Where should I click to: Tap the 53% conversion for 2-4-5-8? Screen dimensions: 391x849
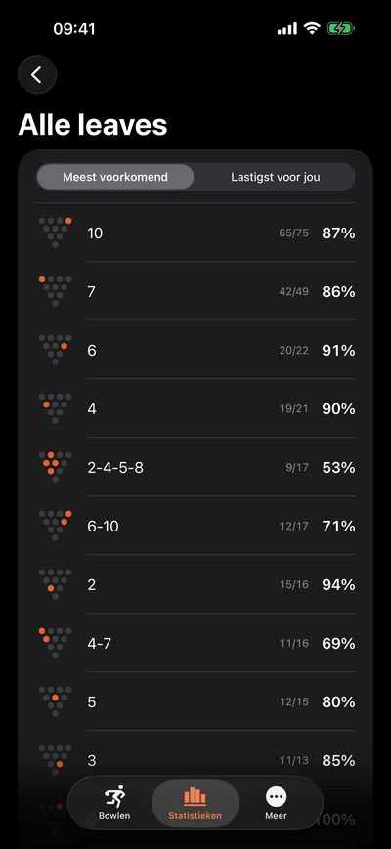tap(338, 468)
